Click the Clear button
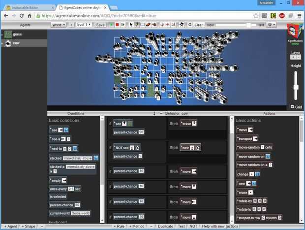305x230 pixels. pyautogui.click(x=198, y=25)
